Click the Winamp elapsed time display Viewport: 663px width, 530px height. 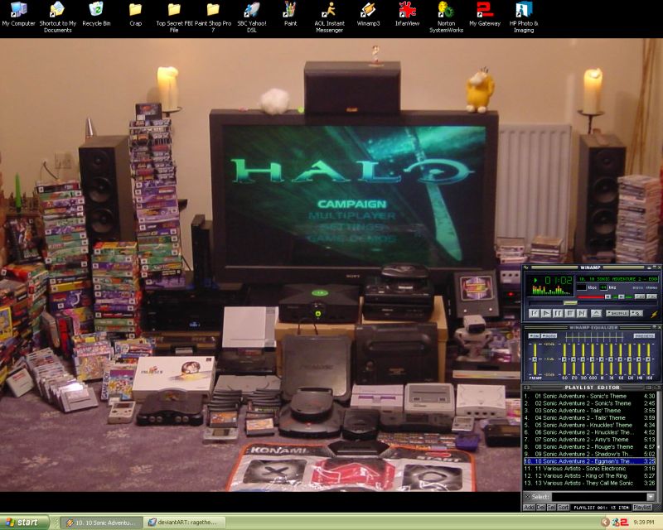(x=559, y=280)
